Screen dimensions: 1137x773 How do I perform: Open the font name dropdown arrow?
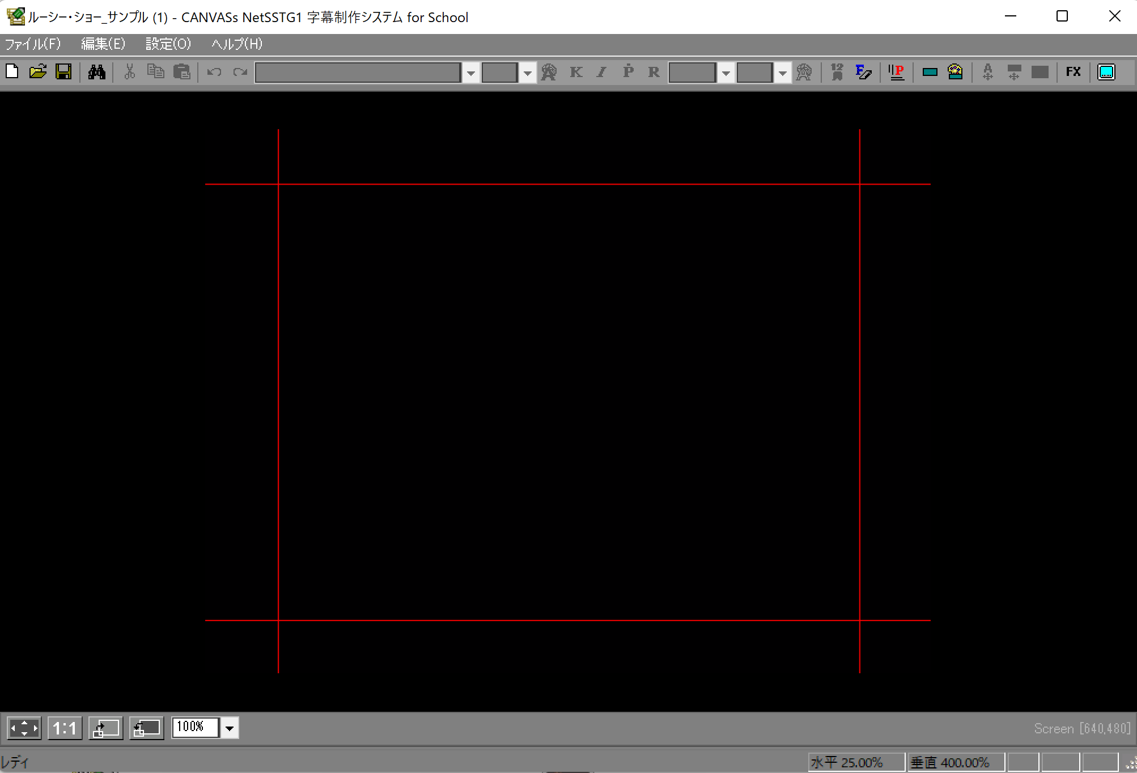pyautogui.click(x=470, y=73)
